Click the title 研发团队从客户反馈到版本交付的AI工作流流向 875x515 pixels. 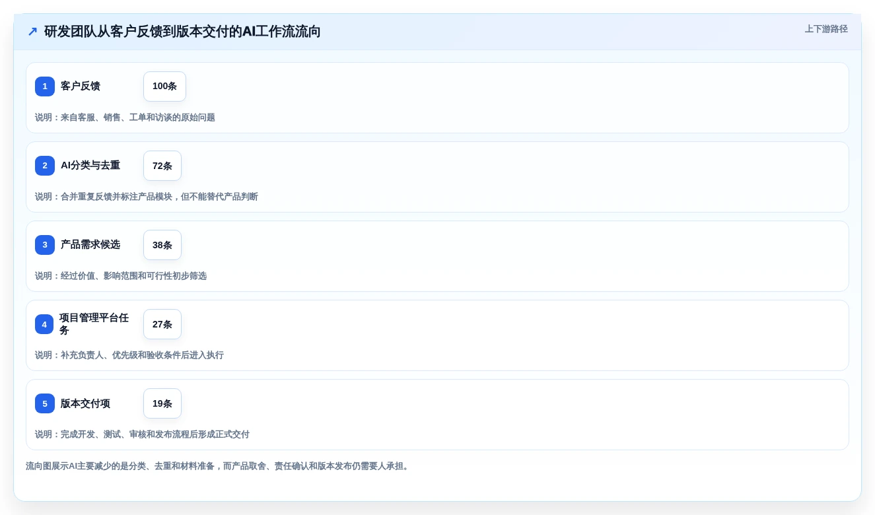point(182,32)
